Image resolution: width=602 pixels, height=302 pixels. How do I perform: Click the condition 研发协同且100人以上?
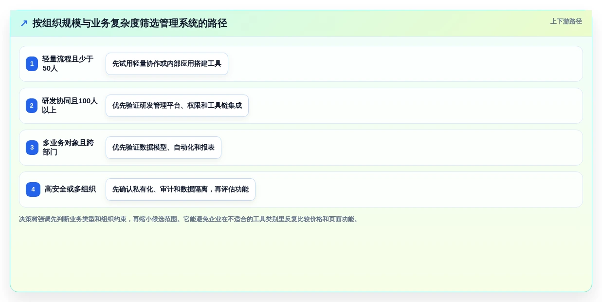(70, 106)
